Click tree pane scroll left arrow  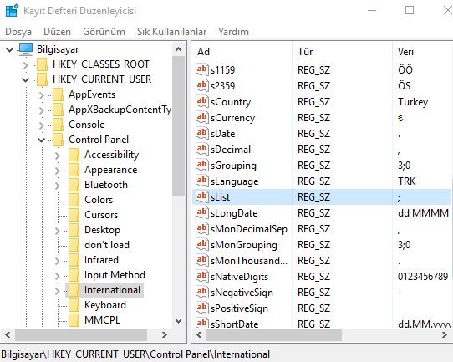8,335
